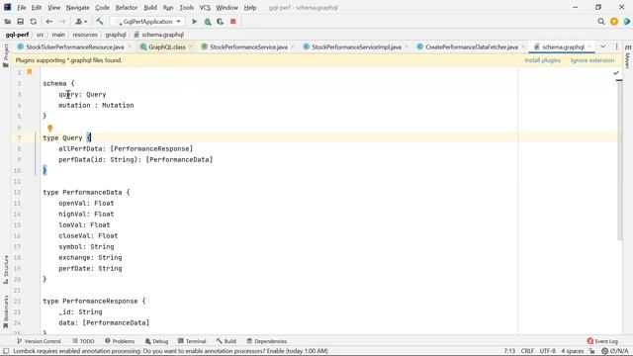
Task: Click CRLF line separator in status bar
Action: point(527,351)
